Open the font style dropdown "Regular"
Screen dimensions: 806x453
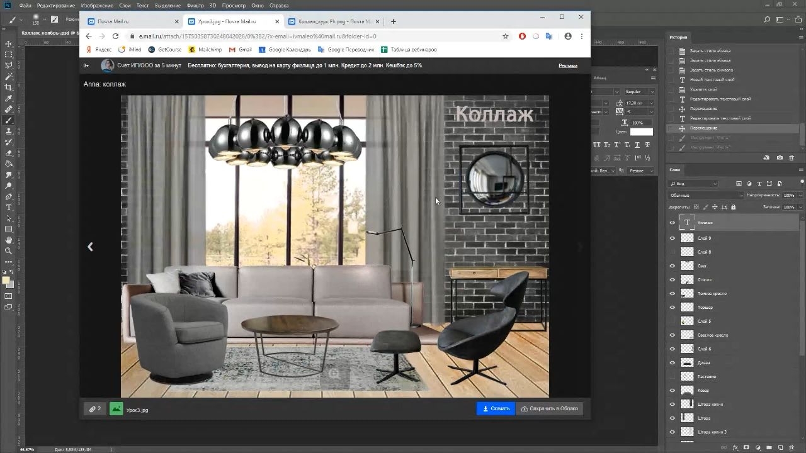[639, 92]
